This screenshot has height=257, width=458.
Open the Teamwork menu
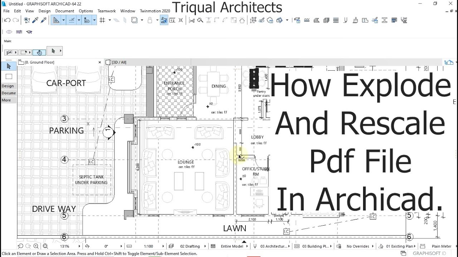point(107,11)
